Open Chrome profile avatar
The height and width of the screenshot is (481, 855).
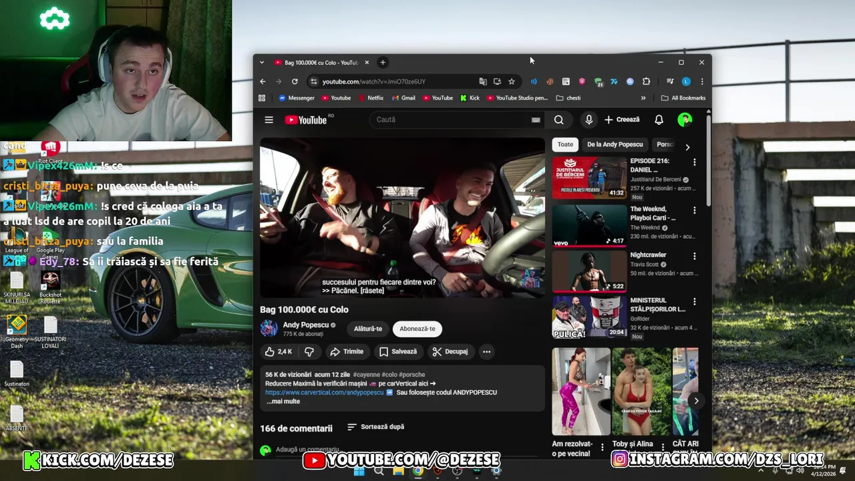(686, 82)
